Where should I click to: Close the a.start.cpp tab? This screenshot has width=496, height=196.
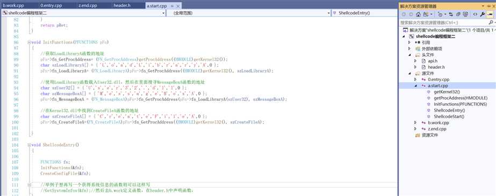pyautogui.click(x=178, y=6)
